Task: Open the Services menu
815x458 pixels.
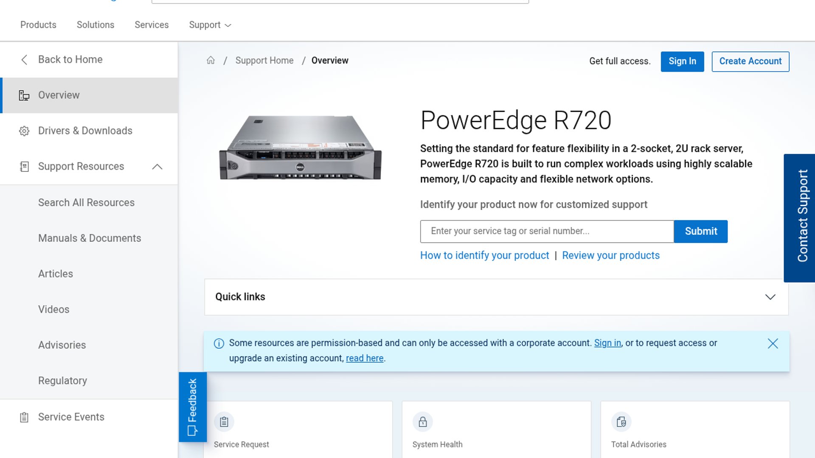Action: (152, 25)
